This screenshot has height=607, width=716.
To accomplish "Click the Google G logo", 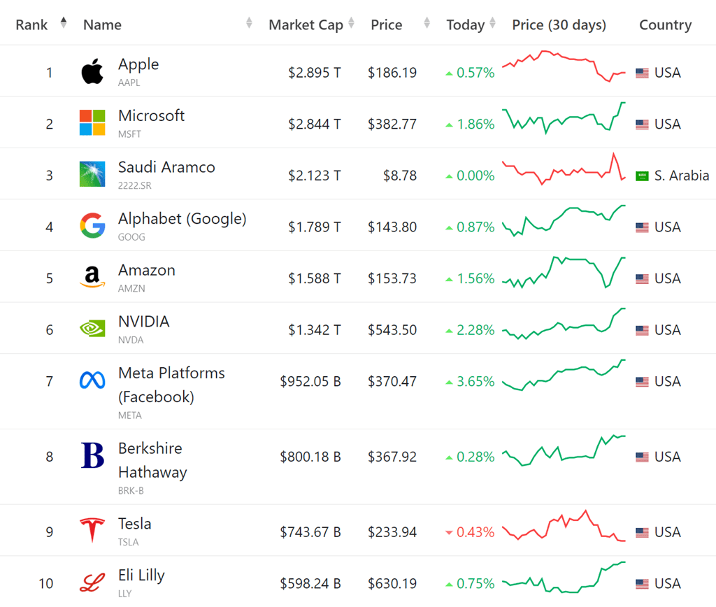I will [92, 224].
